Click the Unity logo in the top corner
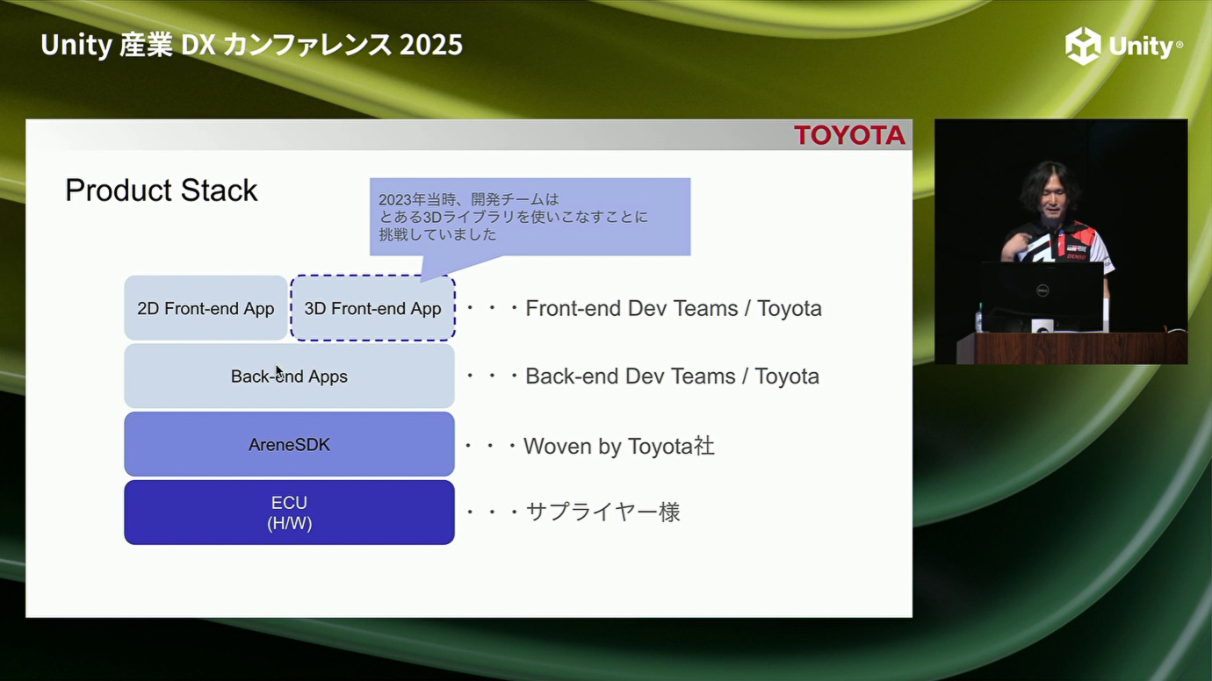 point(1124,46)
